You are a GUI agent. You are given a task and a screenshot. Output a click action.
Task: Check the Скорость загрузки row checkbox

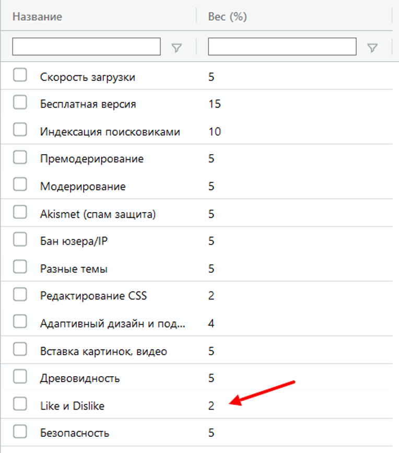pos(20,75)
